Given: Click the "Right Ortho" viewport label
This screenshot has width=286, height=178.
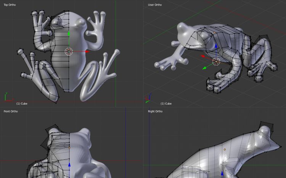Looking at the screenshot, I should click(155, 111).
